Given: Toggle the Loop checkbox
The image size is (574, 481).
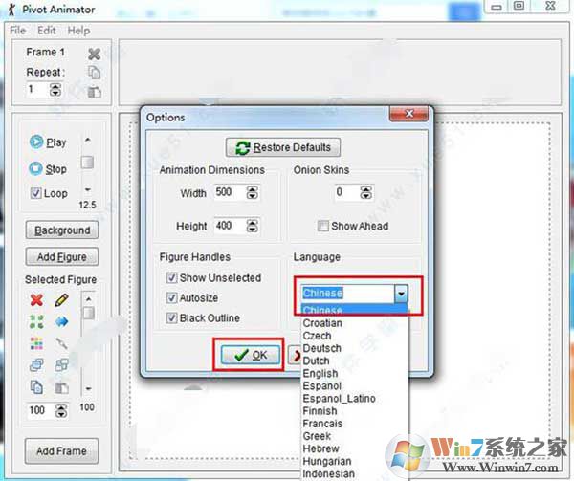Looking at the screenshot, I should (x=35, y=193).
